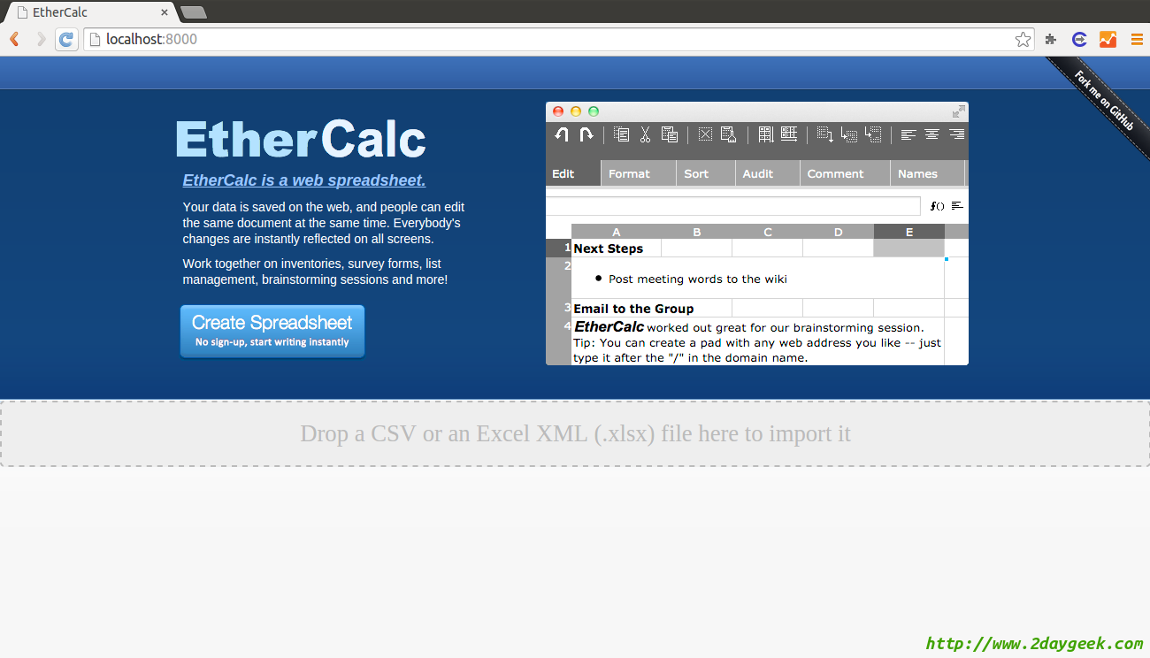Open the Names tab
Screen dimensions: 1150x658
(x=927, y=173)
